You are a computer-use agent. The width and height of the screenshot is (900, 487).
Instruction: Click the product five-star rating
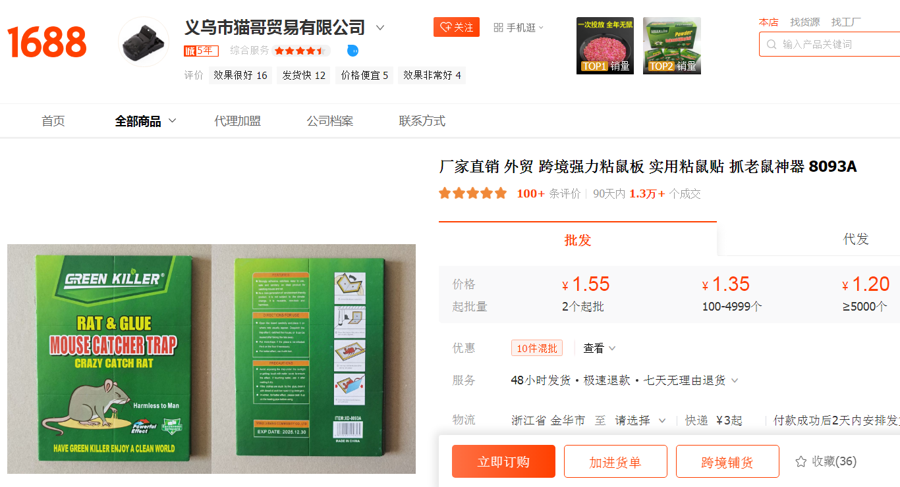click(x=473, y=193)
